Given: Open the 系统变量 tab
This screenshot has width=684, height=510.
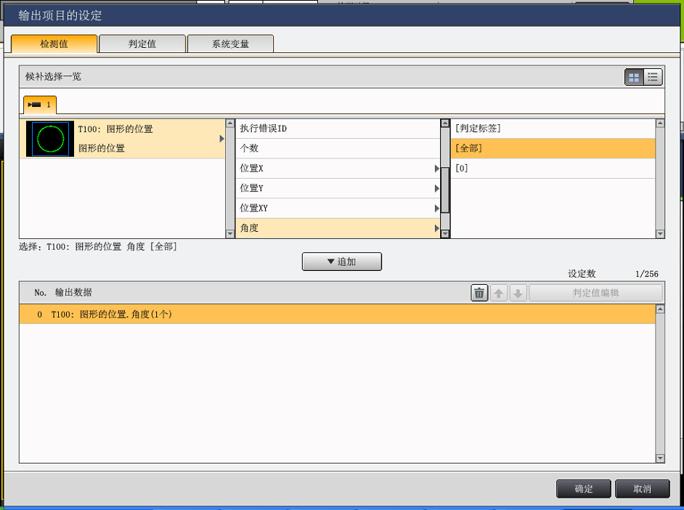Looking at the screenshot, I should (x=230, y=44).
